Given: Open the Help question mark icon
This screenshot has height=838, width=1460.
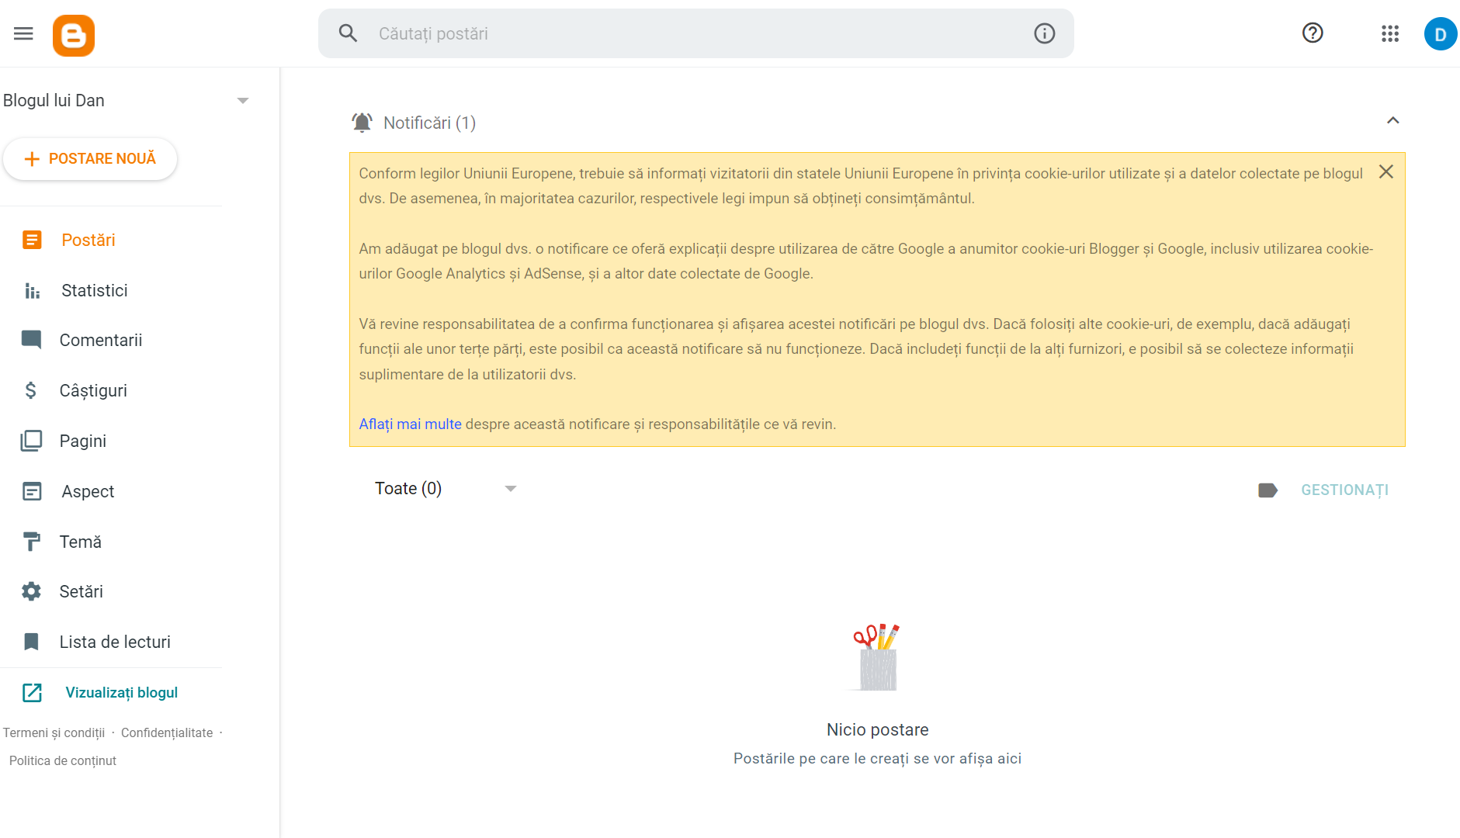Looking at the screenshot, I should (1313, 33).
